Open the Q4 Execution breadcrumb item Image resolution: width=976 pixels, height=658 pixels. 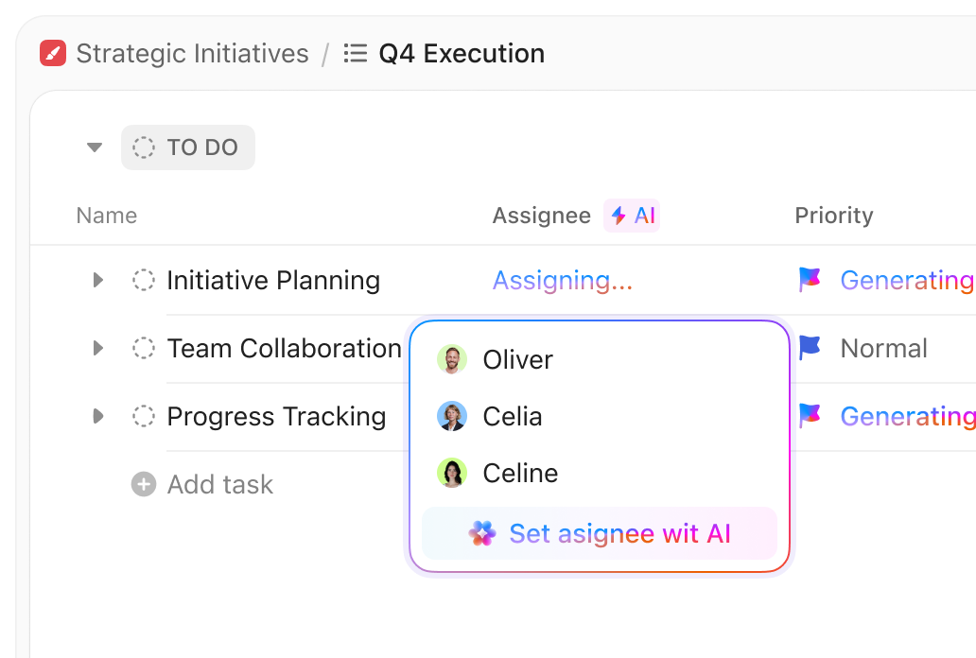[462, 53]
